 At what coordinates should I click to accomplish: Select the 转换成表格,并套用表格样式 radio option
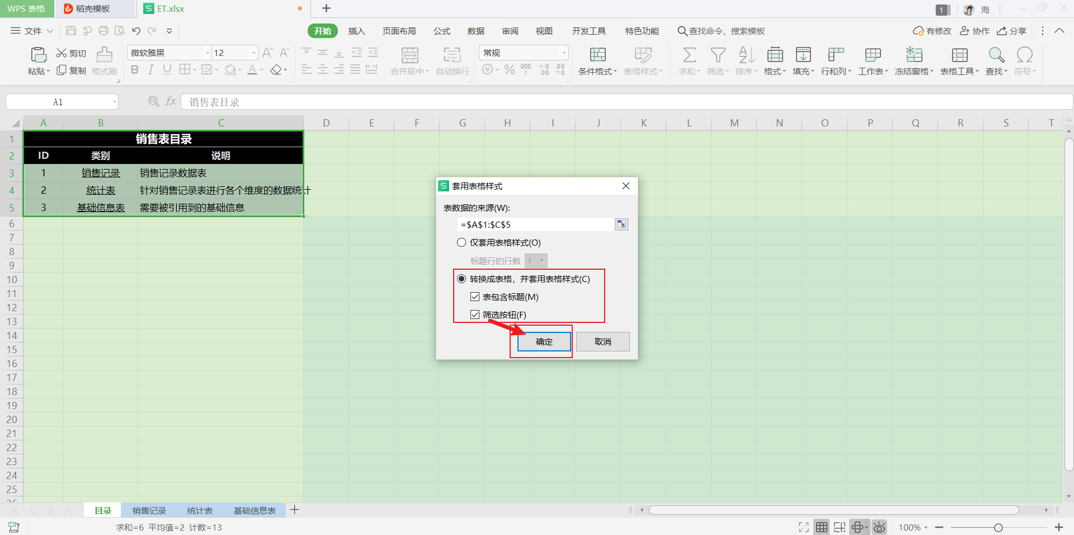tap(461, 279)
